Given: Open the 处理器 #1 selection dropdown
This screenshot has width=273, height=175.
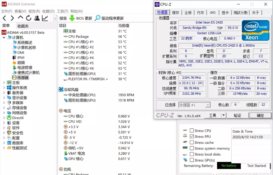Looking at the screenshot, I should click(x=194, y=105).
